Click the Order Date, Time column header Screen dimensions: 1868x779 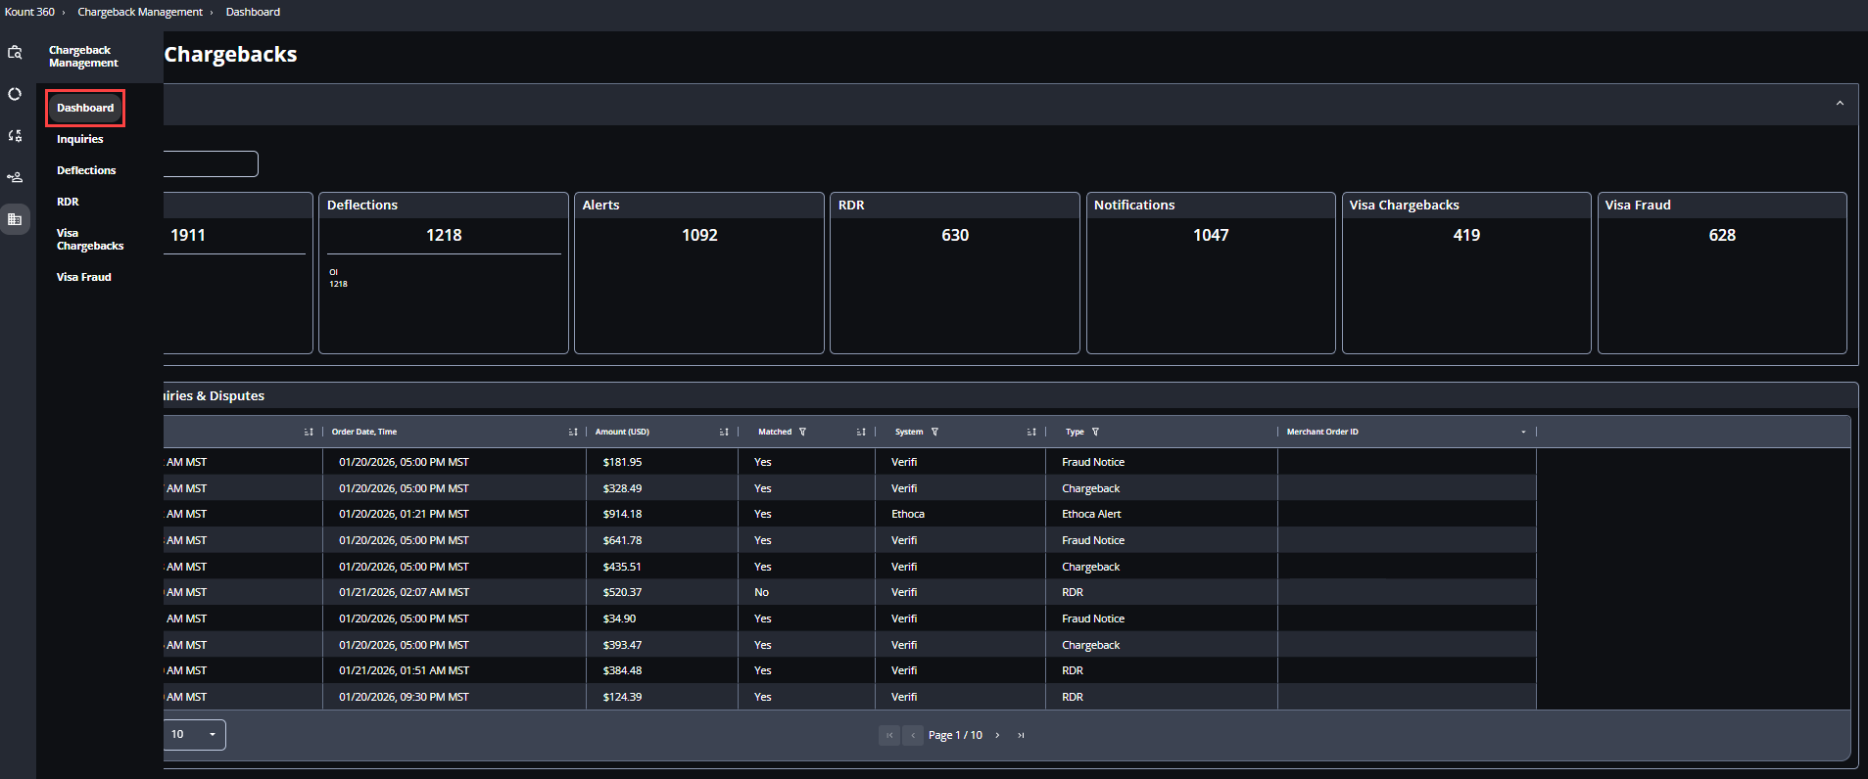[x=364, y=432]
